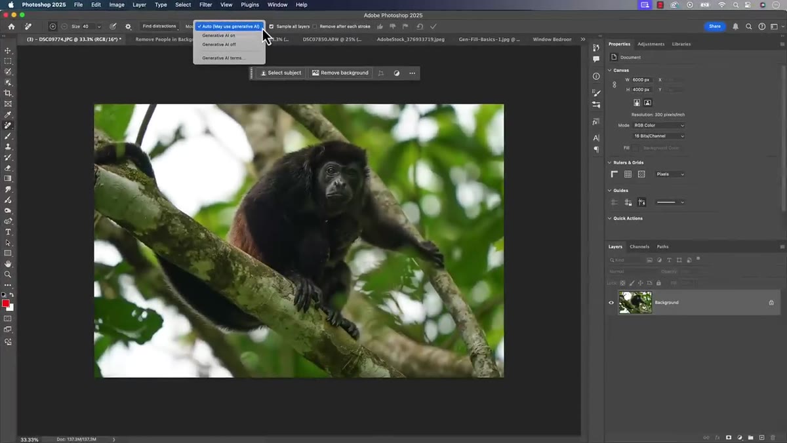Click Find distractions button
787x443 pixels.
(159, 26)
